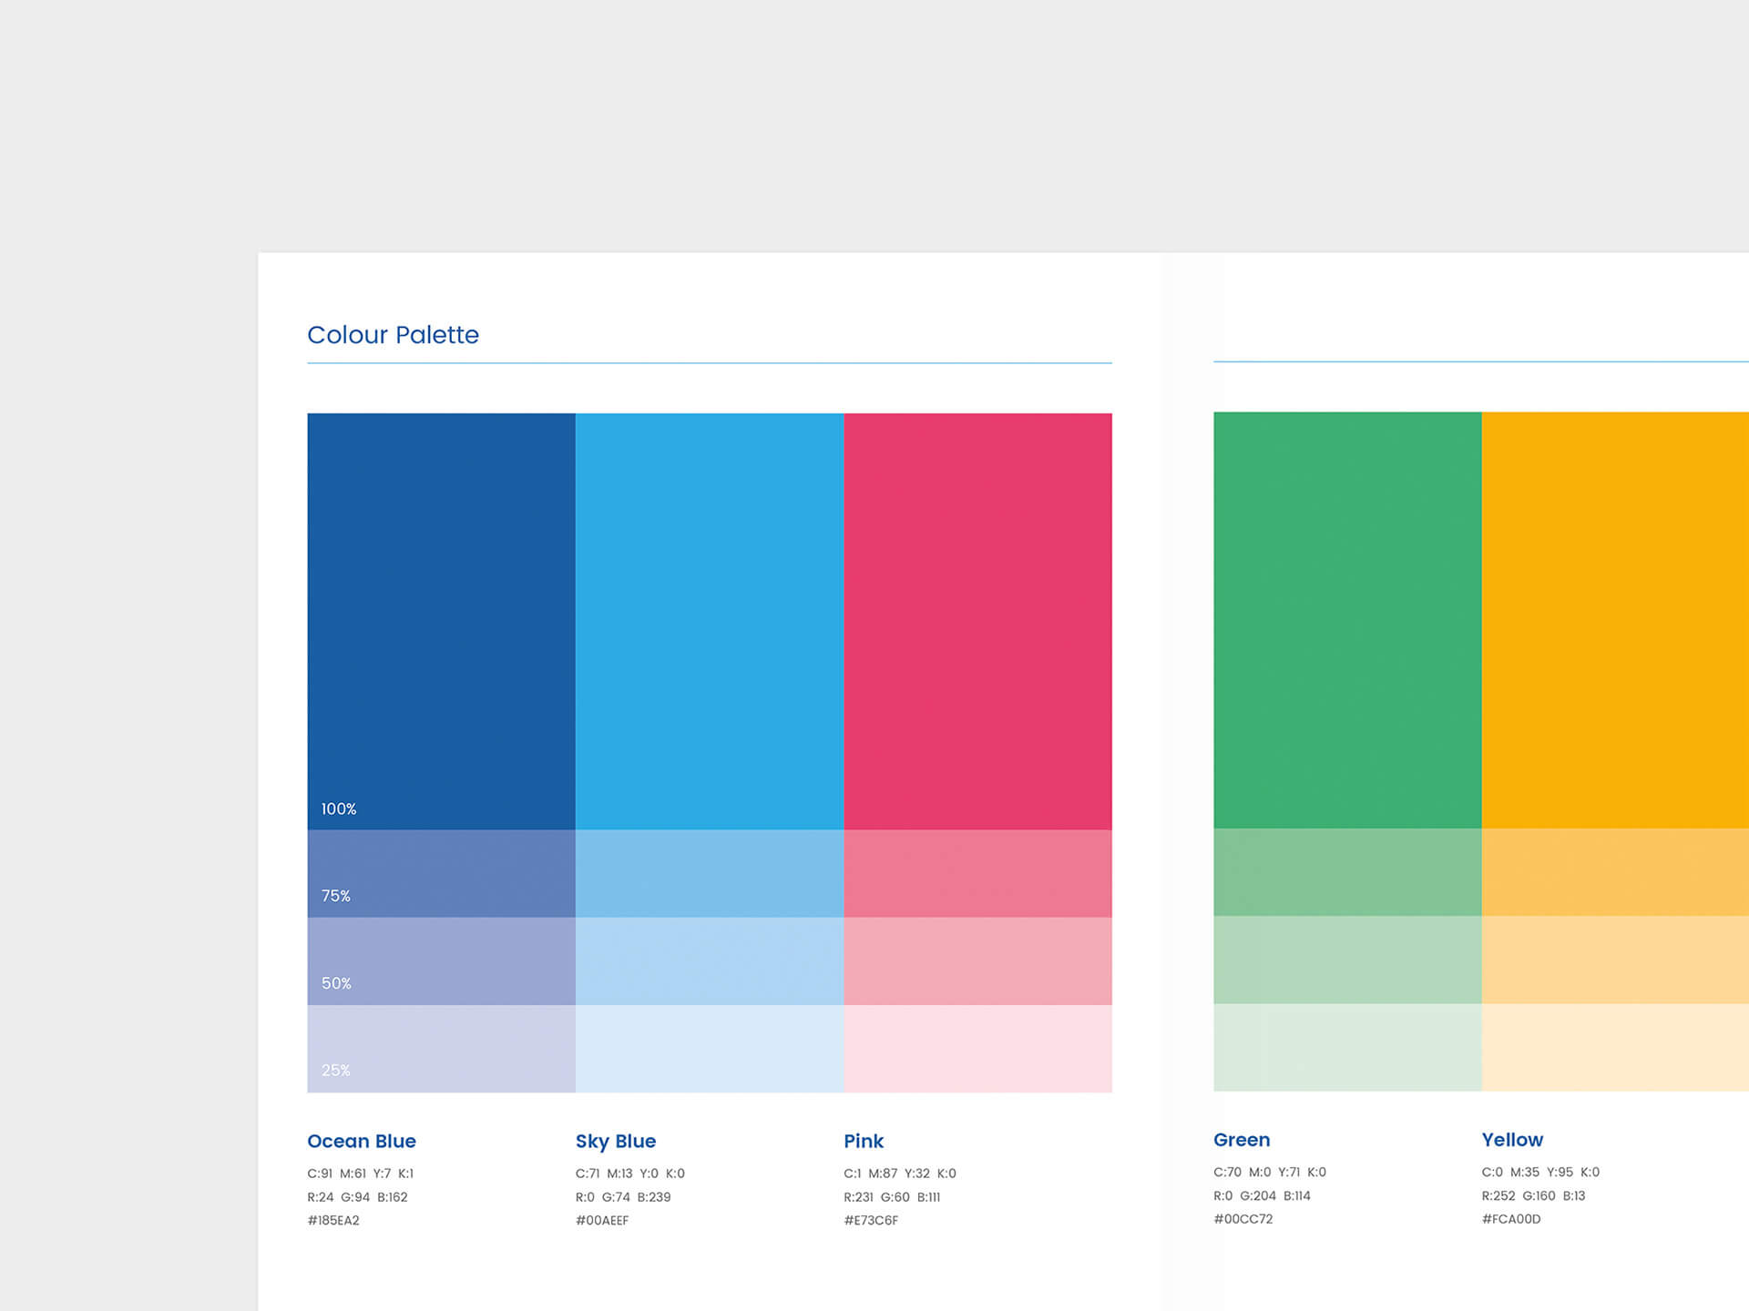
Task: Click the Yellow 25% tint band
Action: (x=1621, y=1052)
